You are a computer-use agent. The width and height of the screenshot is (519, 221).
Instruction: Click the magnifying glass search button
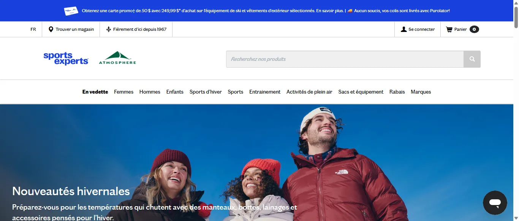(472, 59)
